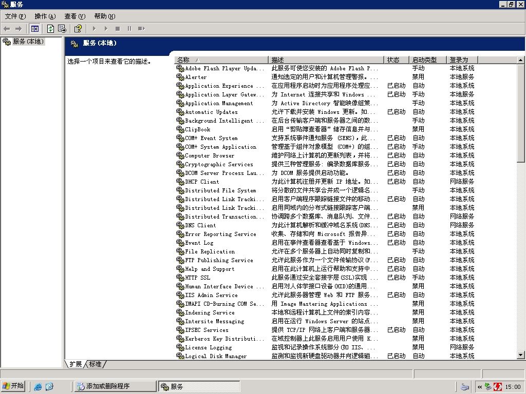Open the Help toolbar icon
Image resolution: width=526 pixels, height=394 pixels.
tap(78, 29)
